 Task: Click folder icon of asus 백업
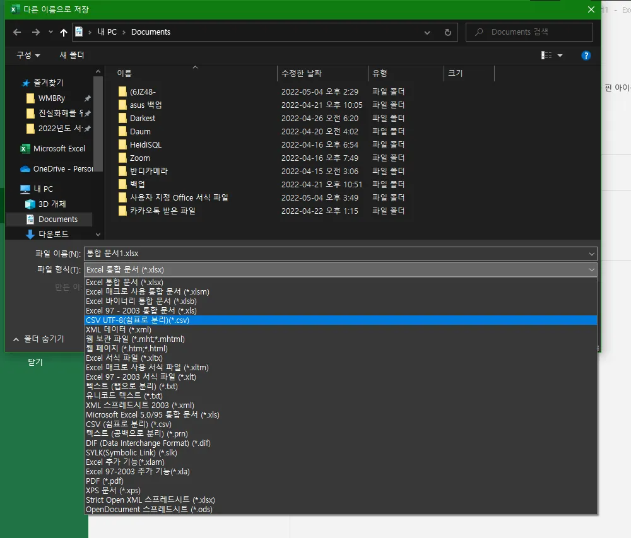(122, 105)
